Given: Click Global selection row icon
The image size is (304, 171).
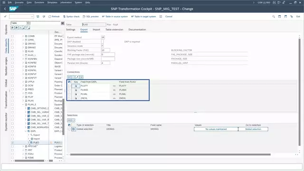Looking at the screenshot, I should (x=74, y=129).
